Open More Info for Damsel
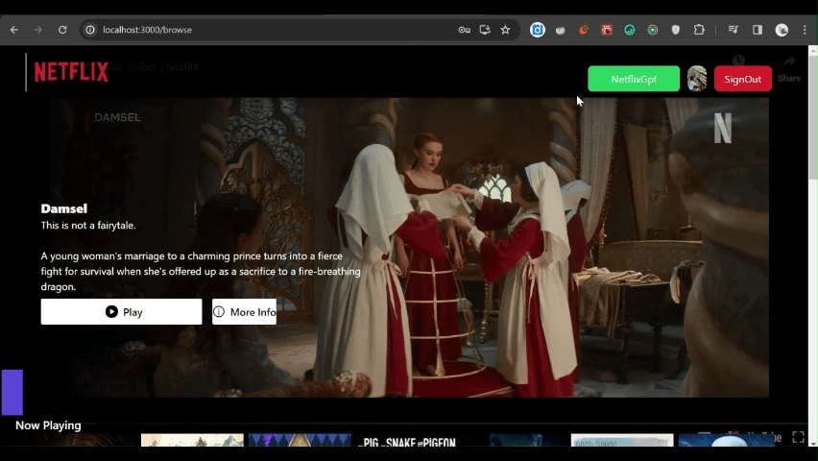 (x=244, y=312)
